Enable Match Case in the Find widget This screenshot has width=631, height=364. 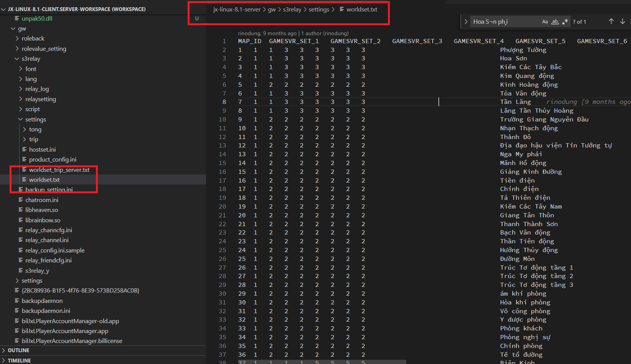[545, 21]
